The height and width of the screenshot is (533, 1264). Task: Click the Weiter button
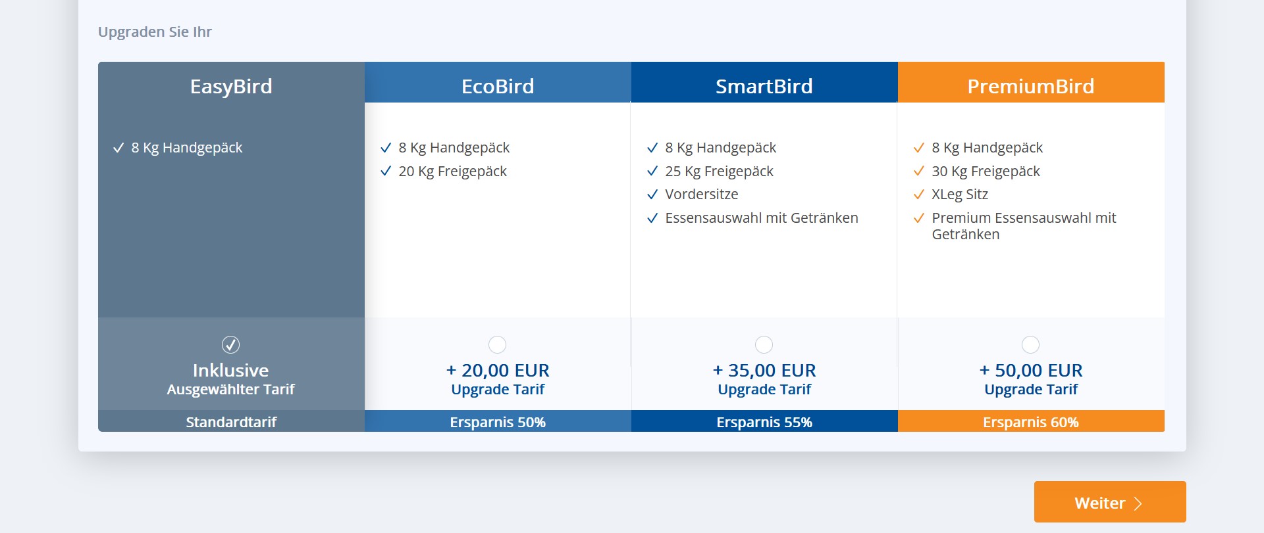pos(1109,502)
